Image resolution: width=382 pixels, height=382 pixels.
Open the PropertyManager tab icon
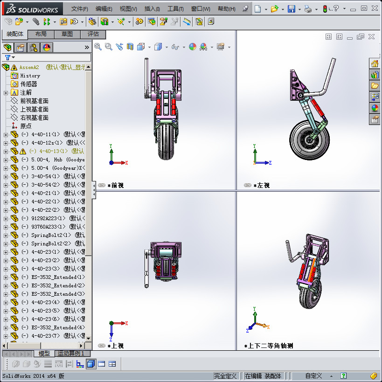21,48
